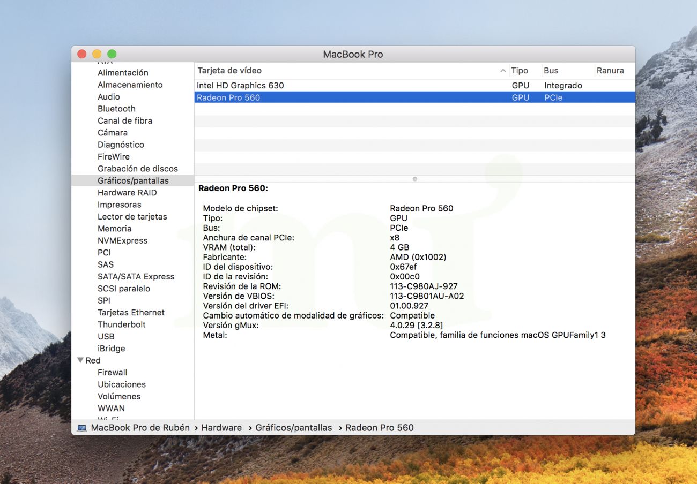697x484 pixels.
Task: Grab the split-pane divider handle dot
Action: pyautogui.click(x=414, y=179)
